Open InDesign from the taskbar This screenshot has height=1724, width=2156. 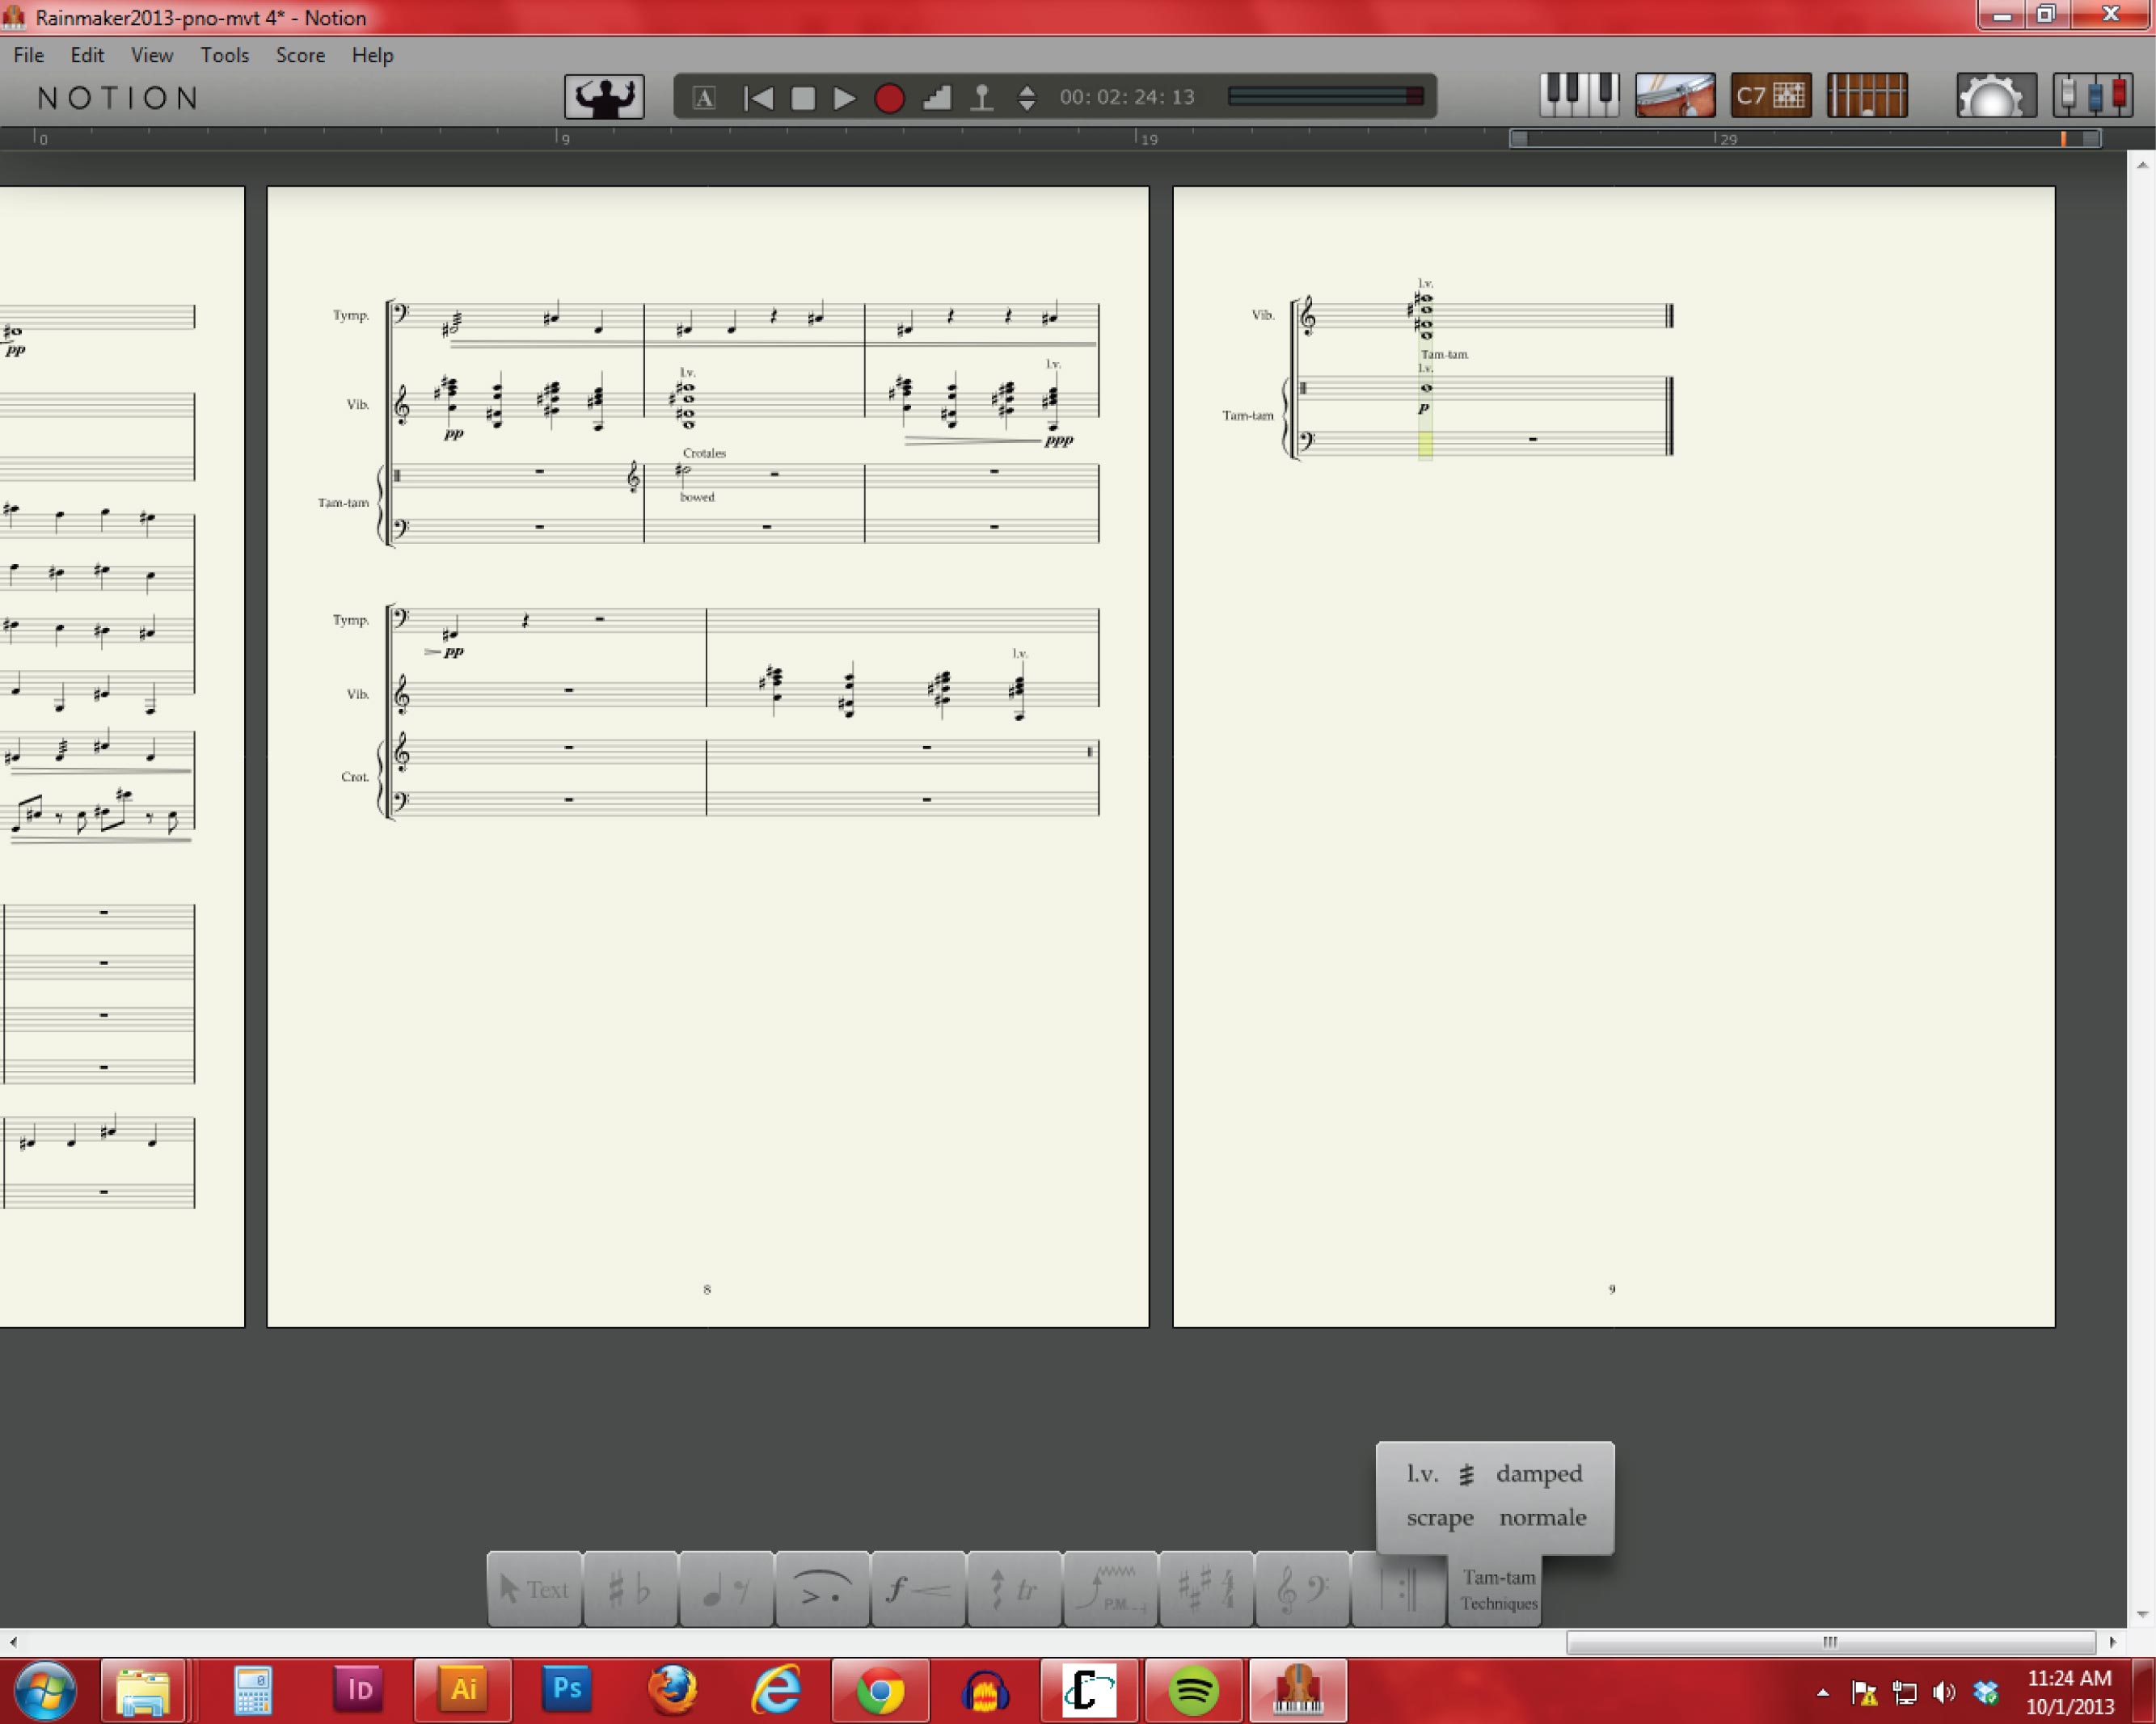point(359,1691)
